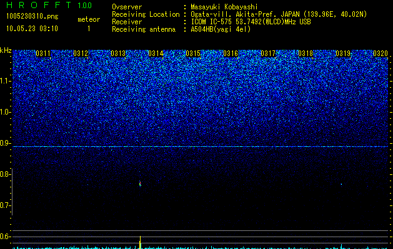Click time marker 0319
The image size is (393, 249).
click(342, 54)
